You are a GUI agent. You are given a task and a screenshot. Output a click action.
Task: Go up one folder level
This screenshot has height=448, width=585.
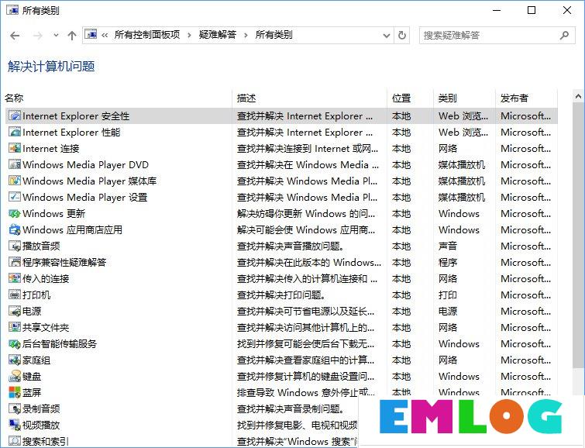click(72, 36)
